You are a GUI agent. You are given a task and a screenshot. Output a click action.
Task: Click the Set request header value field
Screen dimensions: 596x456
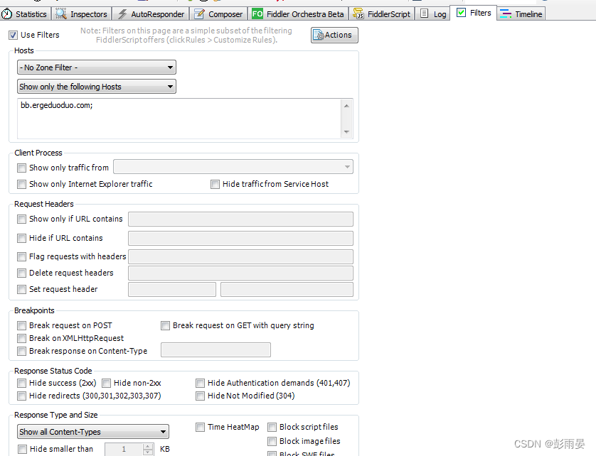287,289
